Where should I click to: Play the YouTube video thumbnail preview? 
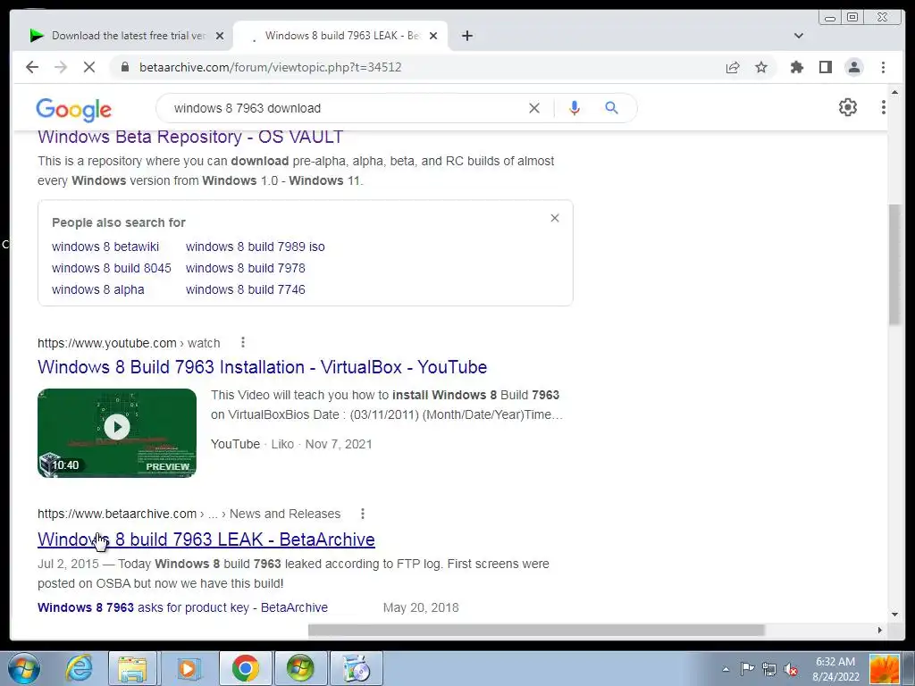(x=117, y=433)
